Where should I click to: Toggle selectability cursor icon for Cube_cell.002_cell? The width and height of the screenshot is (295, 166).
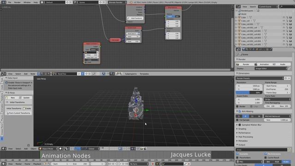287,28
